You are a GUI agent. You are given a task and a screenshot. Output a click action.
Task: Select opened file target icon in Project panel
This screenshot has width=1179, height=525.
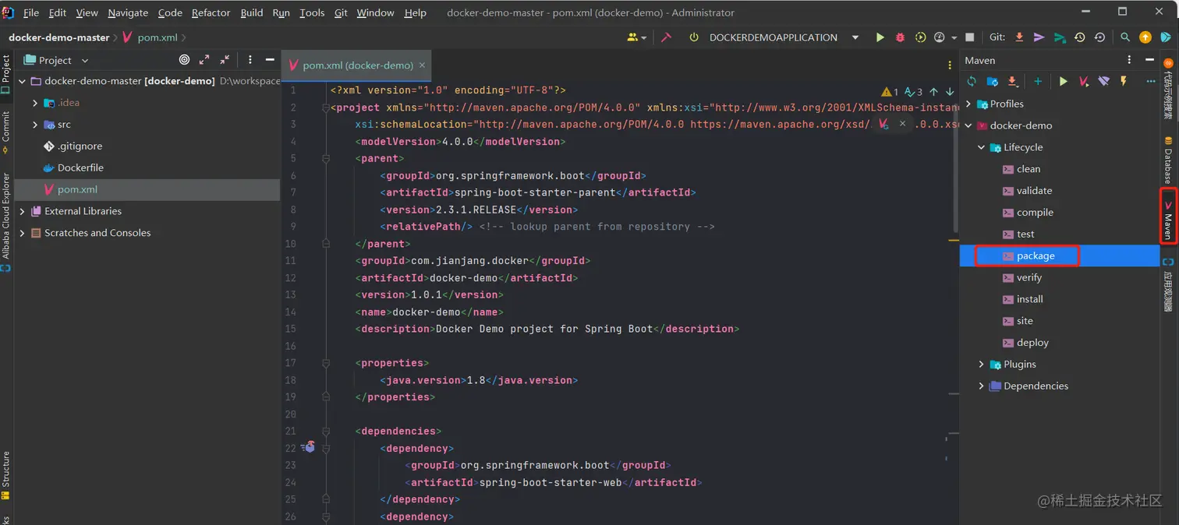tap(184, 60)
